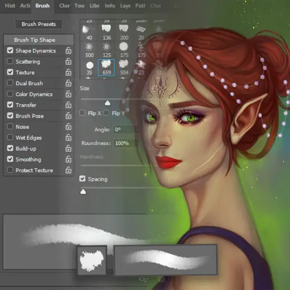
Task: Select the highlighted brush tip labeled 659
Action: 106,67
